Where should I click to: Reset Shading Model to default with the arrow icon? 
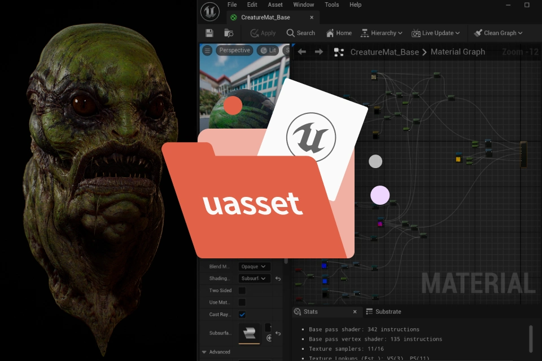click(278, 279)
